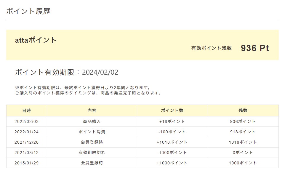This screenshot has height=189, width=285.
Task: Select the ポイント有効期限：2024/02/02 line
Action: pos(67,72)
